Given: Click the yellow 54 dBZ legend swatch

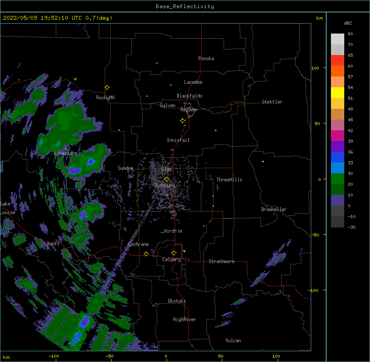Looking at the screenshot, I should (x=337, y=92).
